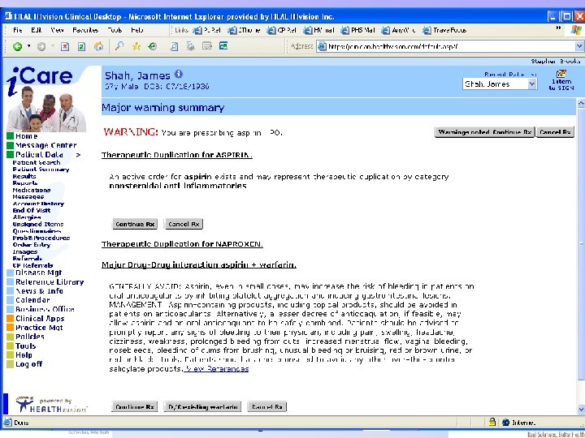Open the View References link
The image size is (585, 438).
coord(217,369)
